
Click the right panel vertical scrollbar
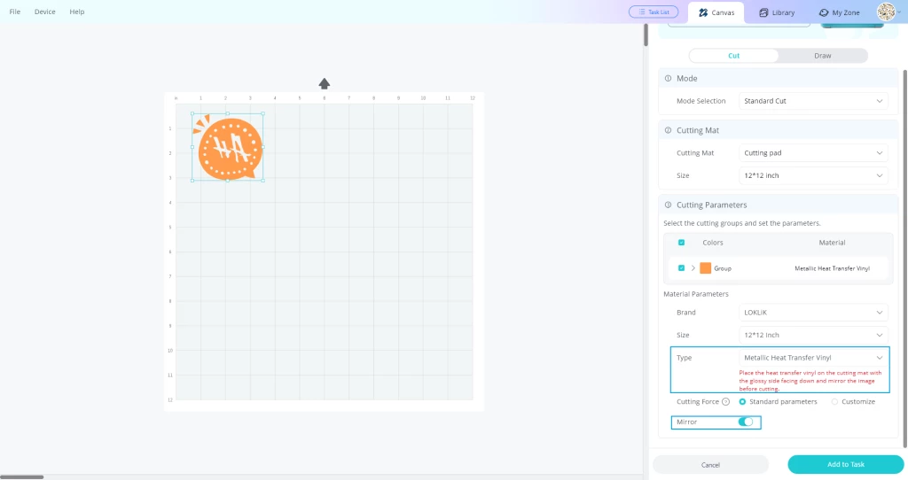905,259
